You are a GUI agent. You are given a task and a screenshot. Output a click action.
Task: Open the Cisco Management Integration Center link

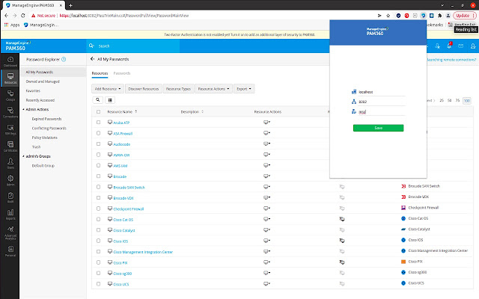pyautogui.click(x=143, y=252)
